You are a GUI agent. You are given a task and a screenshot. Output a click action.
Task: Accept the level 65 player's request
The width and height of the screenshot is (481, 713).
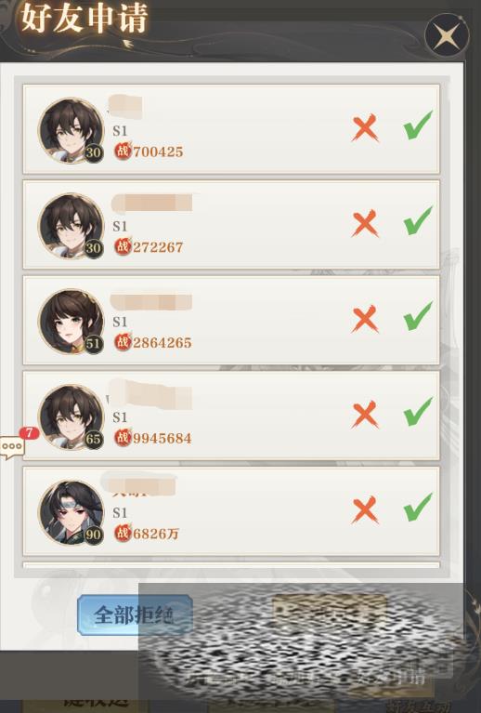[x=418, y=412]
